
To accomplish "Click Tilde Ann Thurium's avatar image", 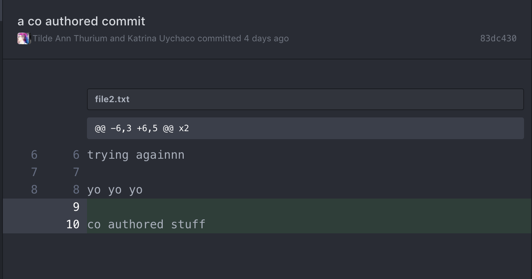I will 22,38.
